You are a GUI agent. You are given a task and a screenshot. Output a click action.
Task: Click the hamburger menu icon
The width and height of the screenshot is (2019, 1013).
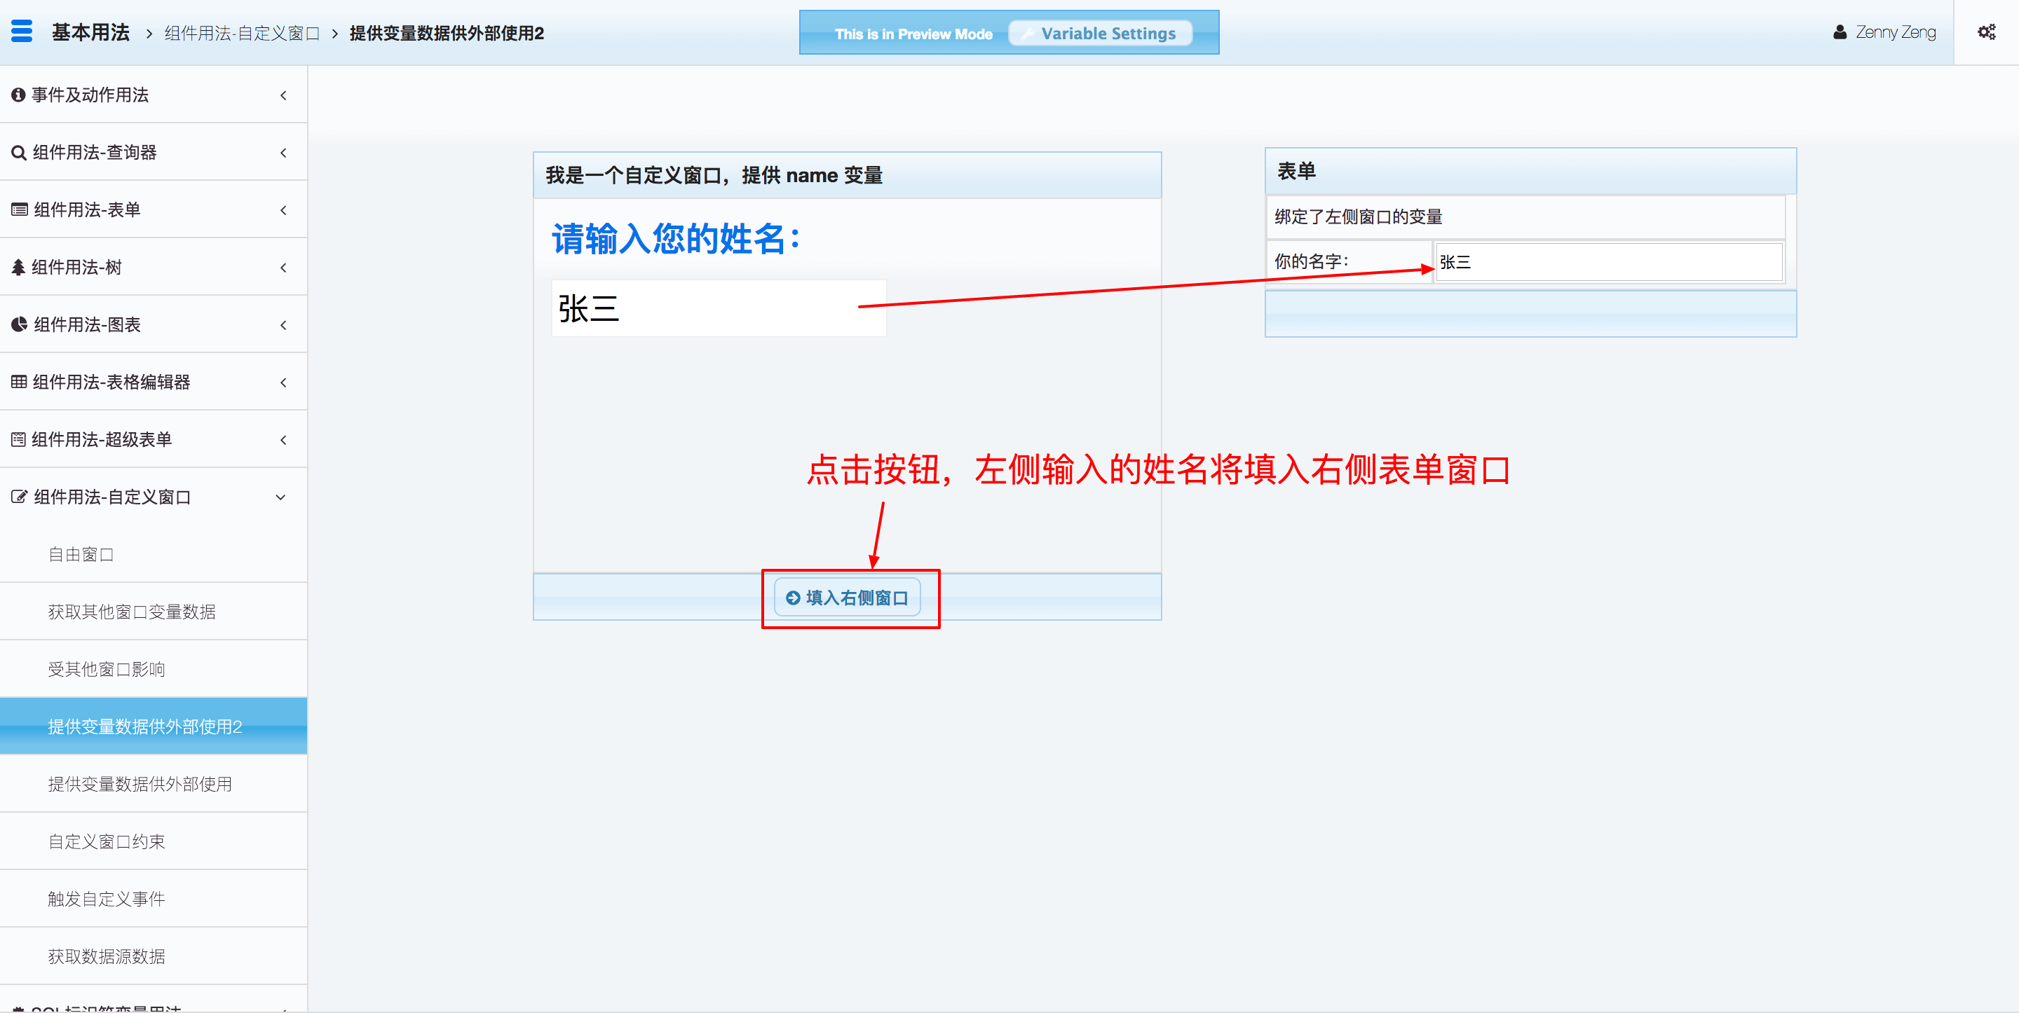point(22,32)
